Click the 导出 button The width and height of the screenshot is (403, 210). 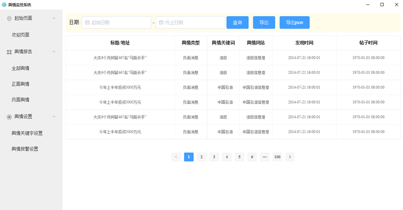tap(264, 23)
